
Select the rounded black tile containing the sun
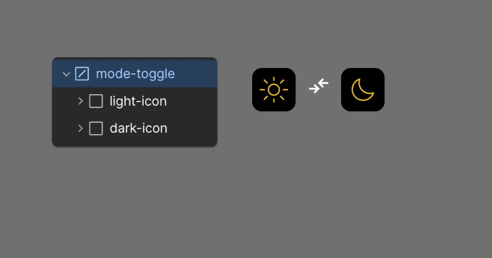[x=274, y=89]
